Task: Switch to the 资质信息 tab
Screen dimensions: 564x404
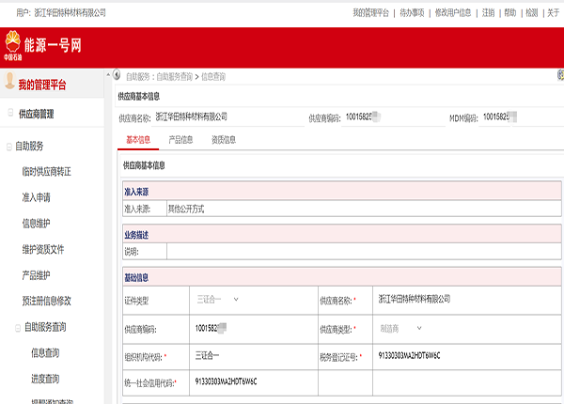Action: click(x=223, y=140)
